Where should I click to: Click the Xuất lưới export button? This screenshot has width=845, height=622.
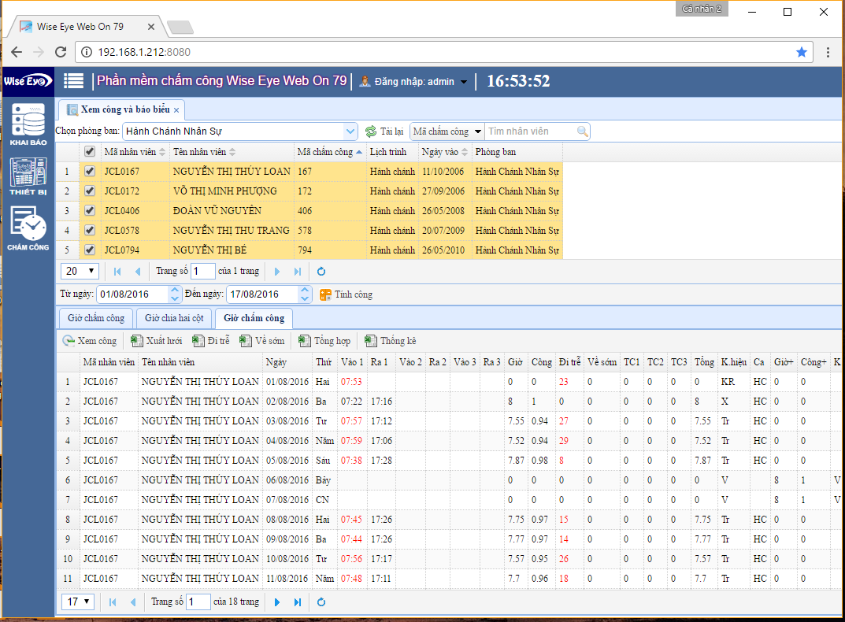tap(157, 341)
